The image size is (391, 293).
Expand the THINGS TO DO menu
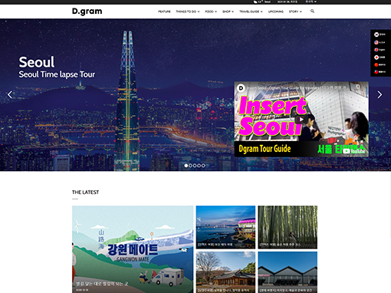tap(188, 12)
